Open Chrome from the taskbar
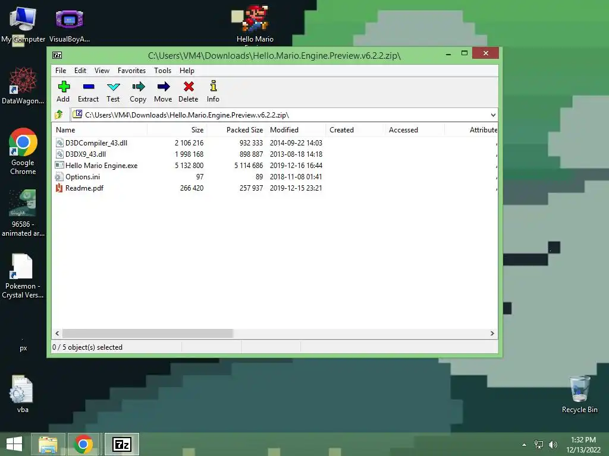The height and width of the screenshot is (456, 609). [x=83, y=444]
